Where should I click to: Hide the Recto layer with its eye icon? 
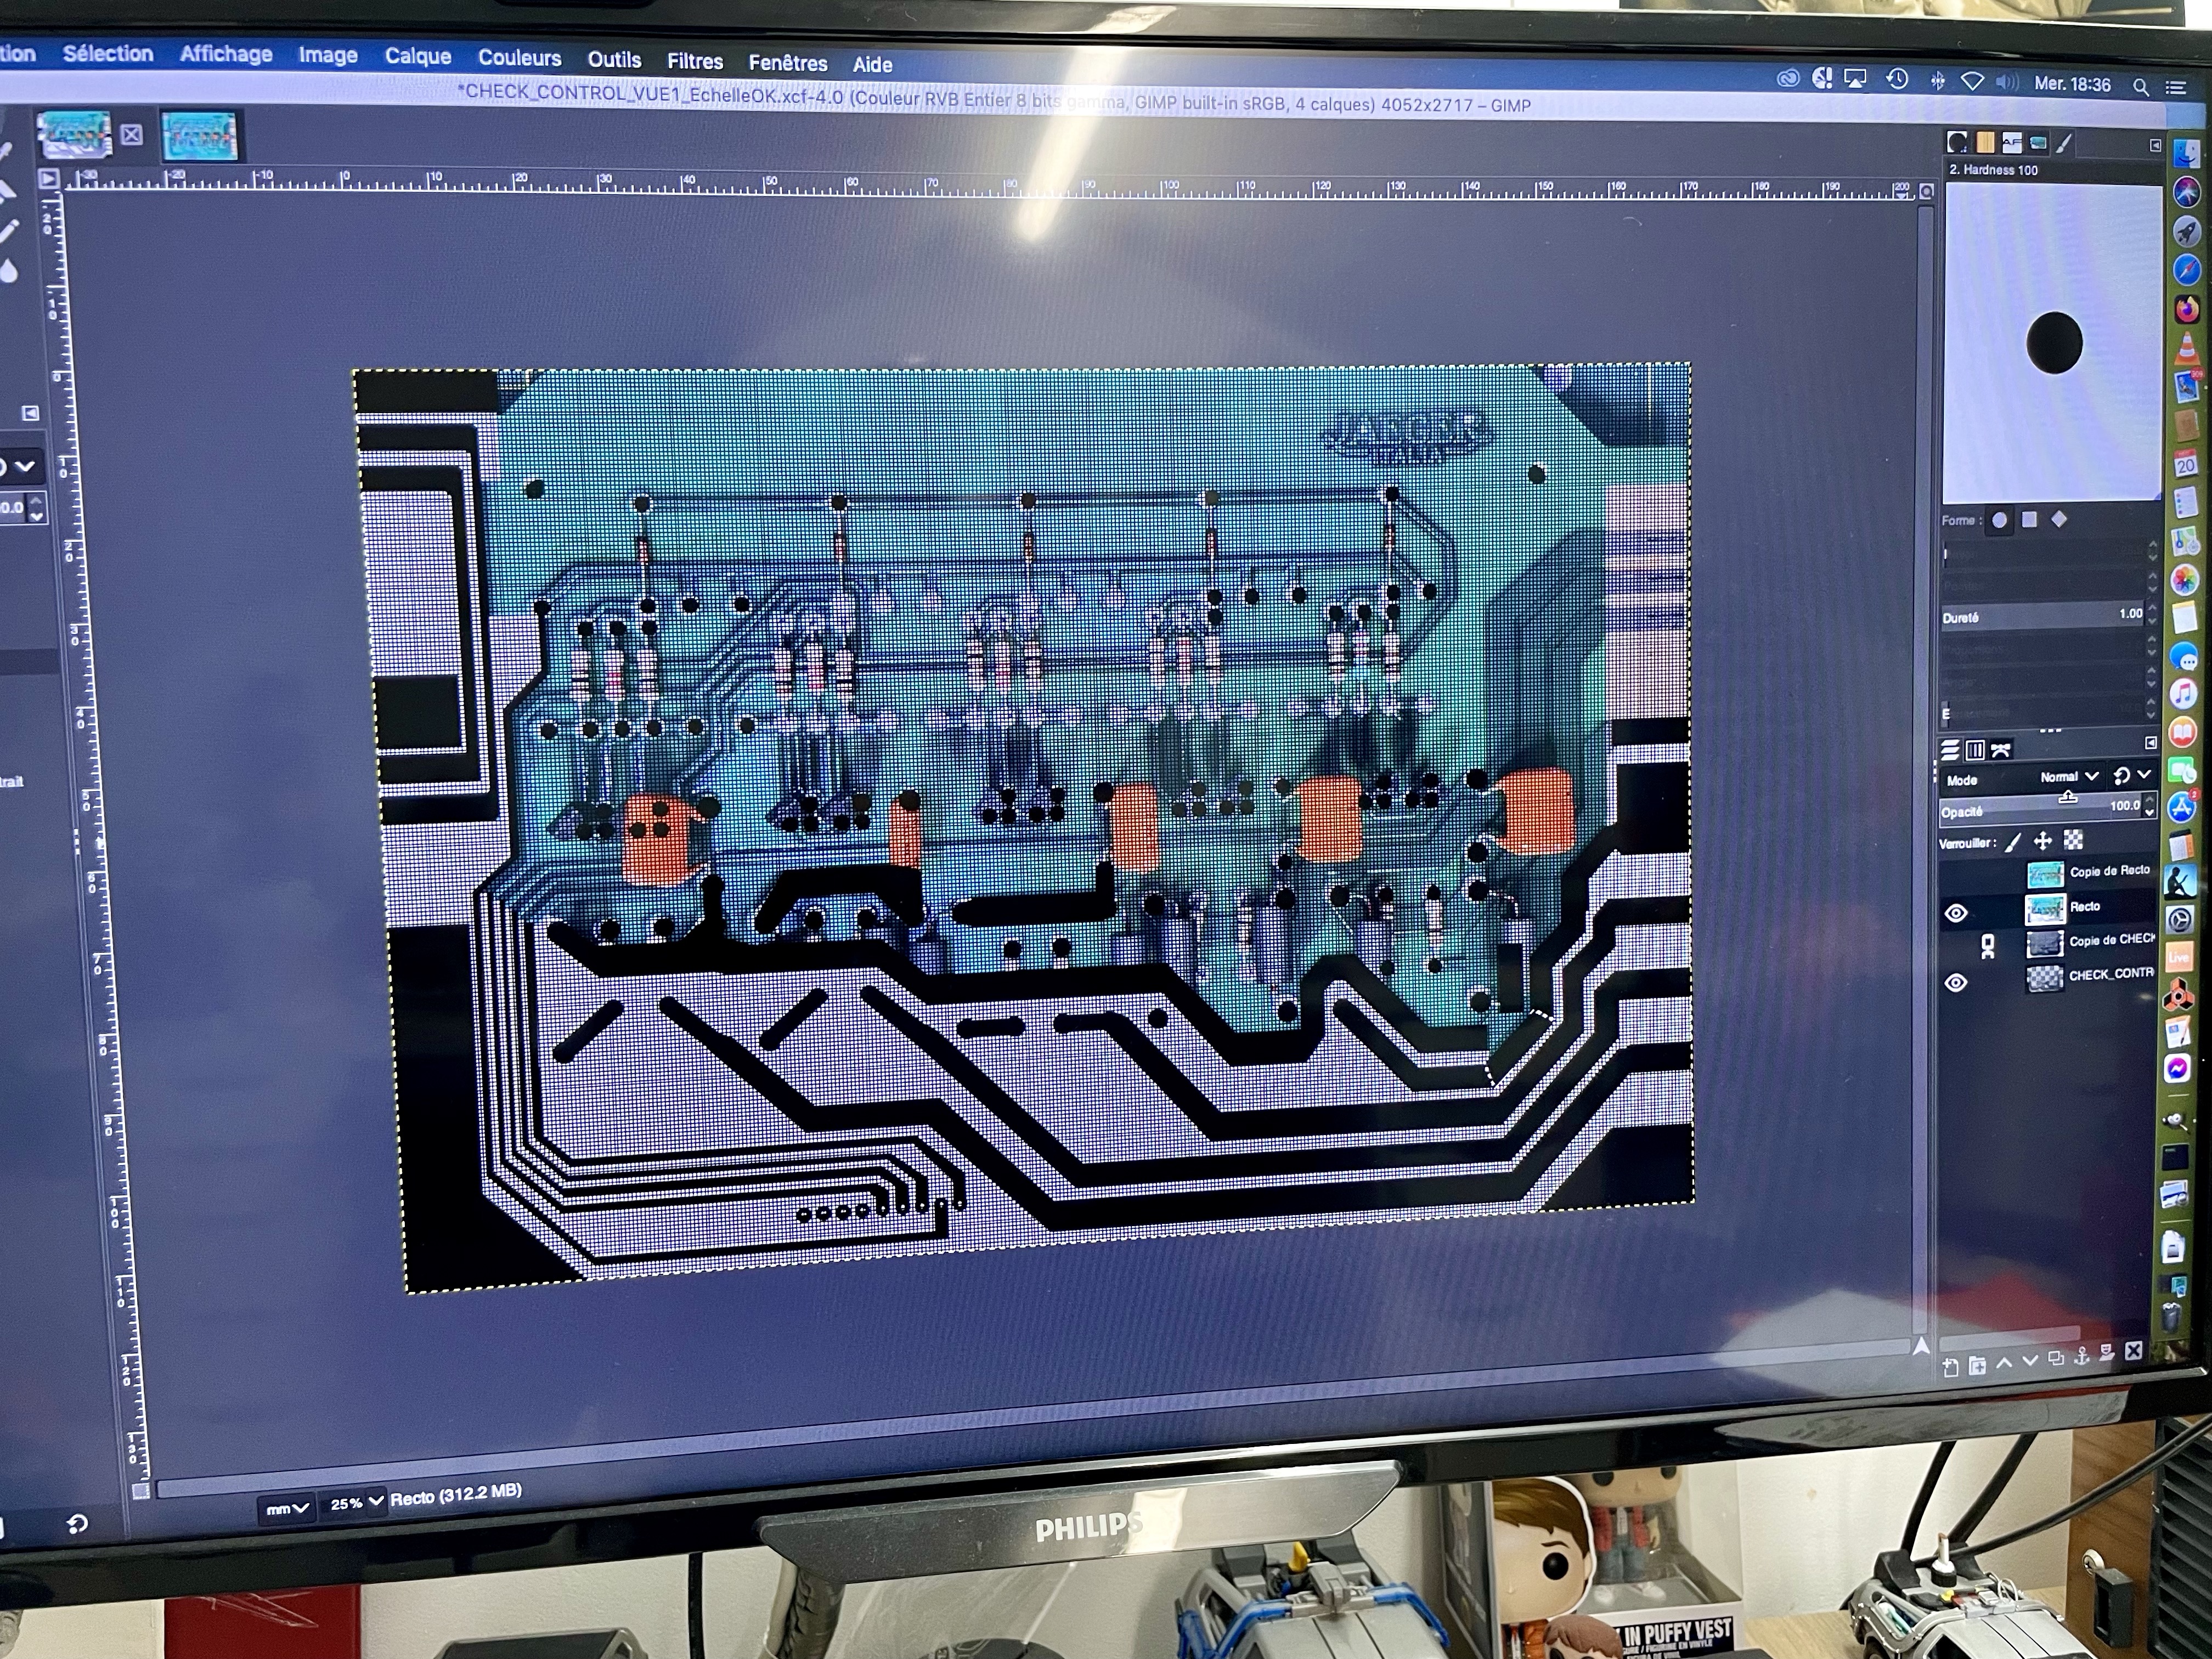pos(1956,913)
